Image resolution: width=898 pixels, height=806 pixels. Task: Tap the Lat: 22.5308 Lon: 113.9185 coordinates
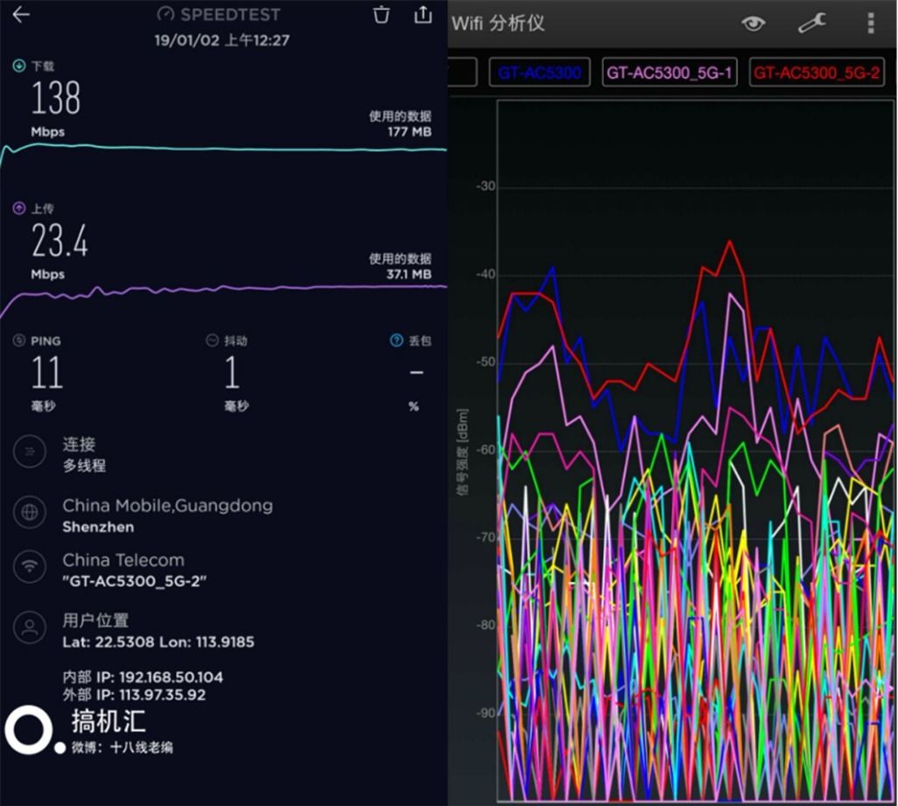click(158, 641)
